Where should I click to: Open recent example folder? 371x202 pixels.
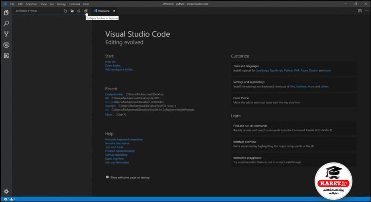click(111, 106)
